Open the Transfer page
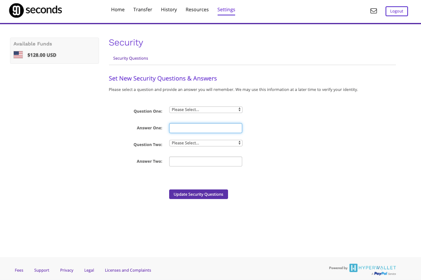Screen dimensions: 421x280 pyautogui.click(x=142, y=9)
